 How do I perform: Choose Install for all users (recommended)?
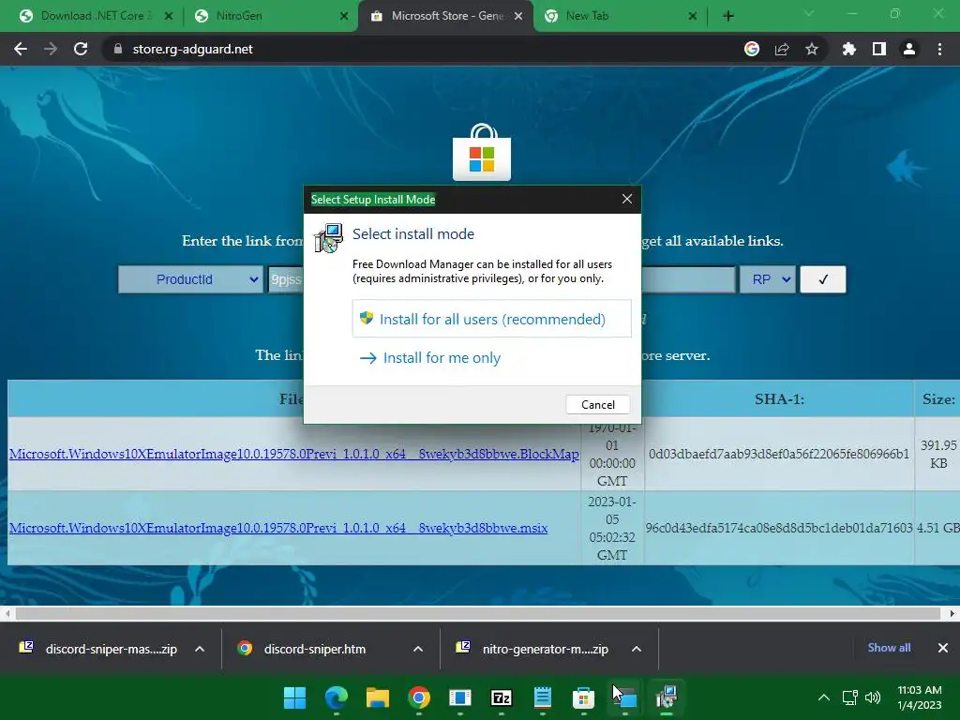(491, 319)
